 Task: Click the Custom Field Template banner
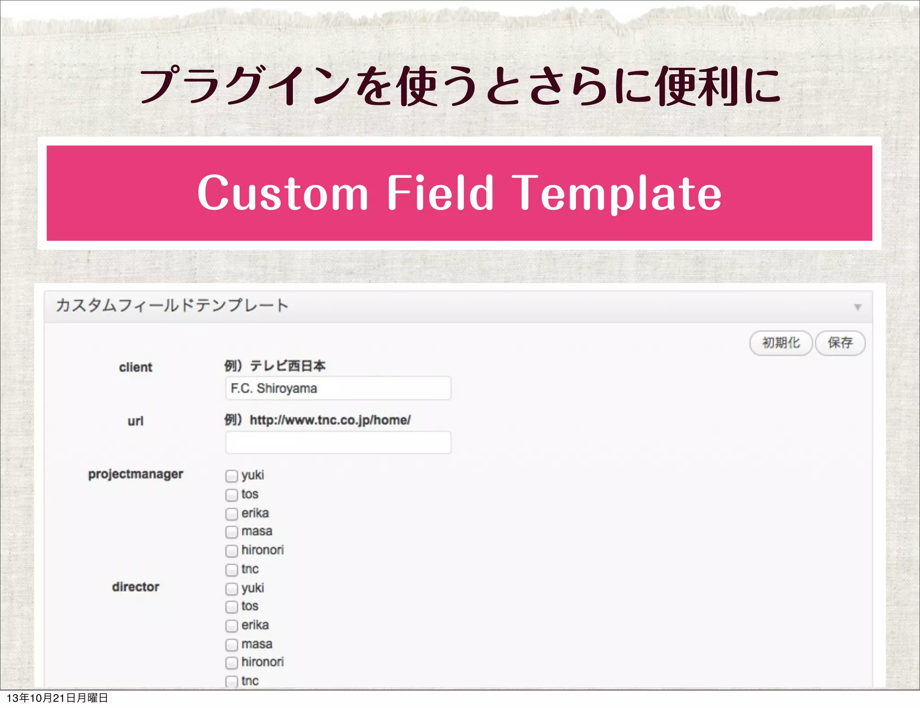460,193
